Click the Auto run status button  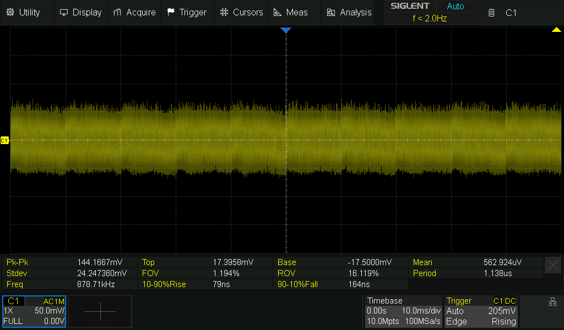pyautogui.click(x=455, y=6)
